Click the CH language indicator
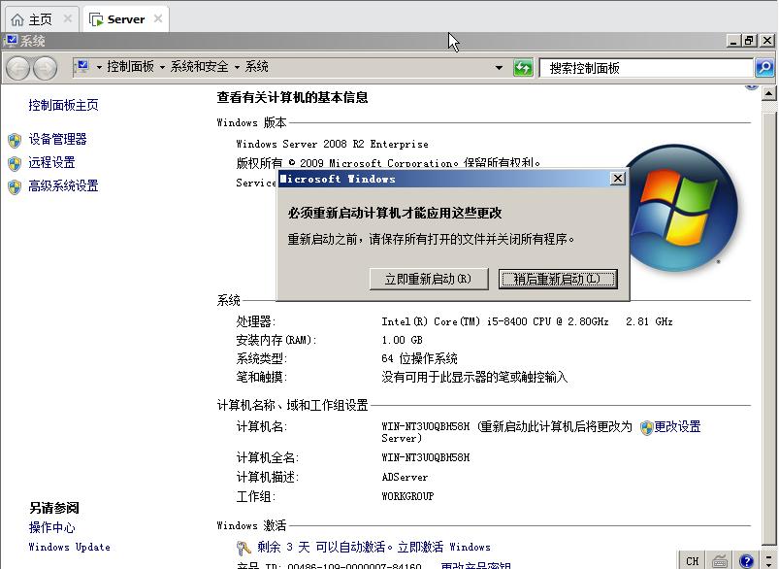 (692, 561)
